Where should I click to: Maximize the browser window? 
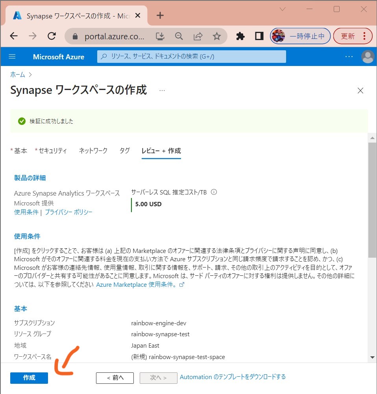(336, 9)
